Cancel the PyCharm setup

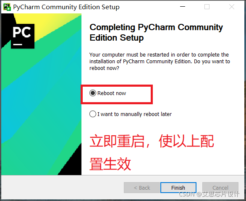click(x=220, y=188)
